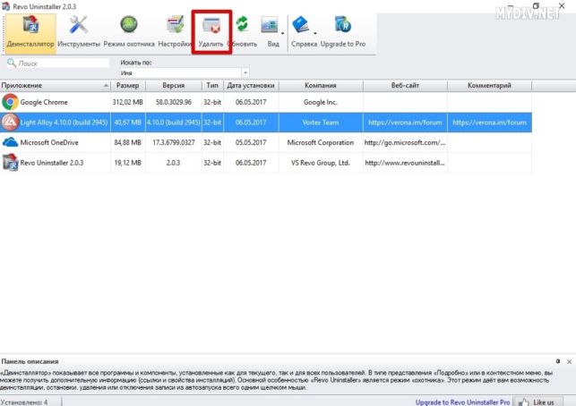The image size is (576, 406).
Task: Click Revo Uninstaller title bar icon
Action: point(5,6)
